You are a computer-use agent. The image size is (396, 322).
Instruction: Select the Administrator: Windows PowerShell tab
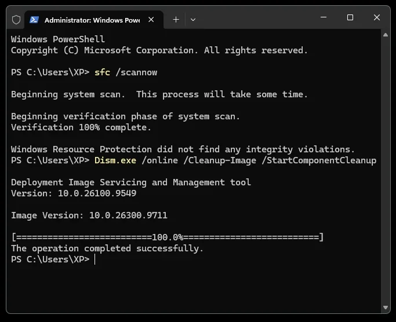(x=94, y=20)
